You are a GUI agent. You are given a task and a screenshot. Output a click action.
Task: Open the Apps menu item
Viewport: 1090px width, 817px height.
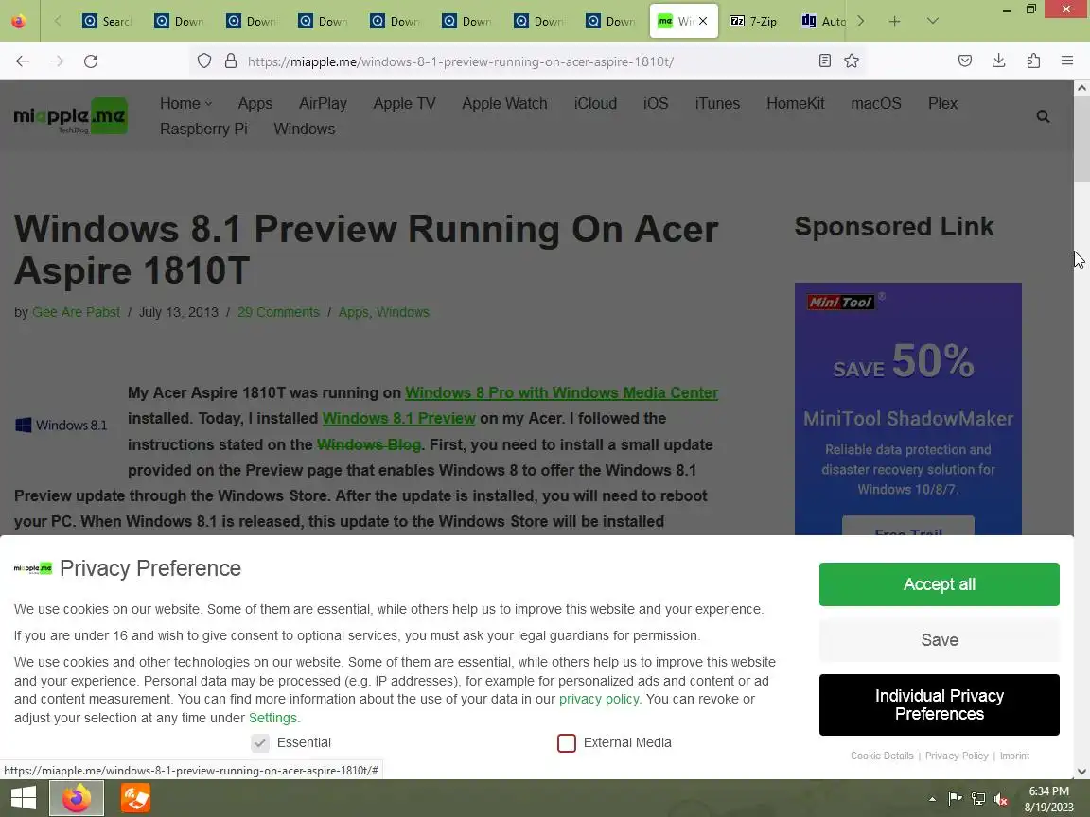point(255,103)
